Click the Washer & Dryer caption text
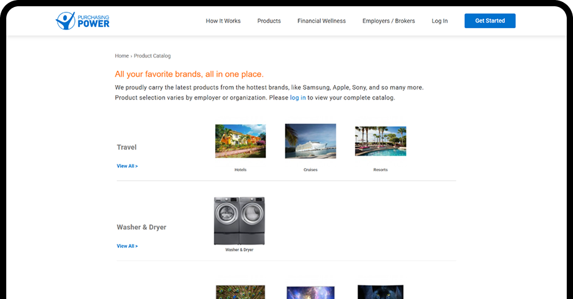The image size is (573, 299). point(240,250)
